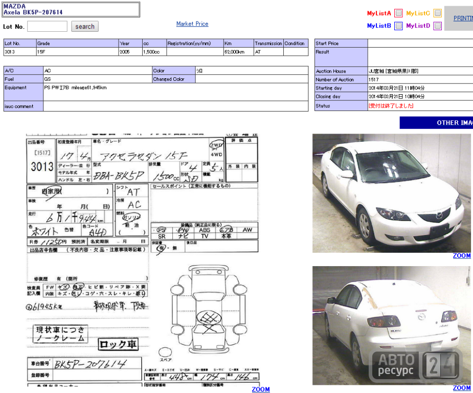Image resolution: width=473 pixels, height=393 pixels.
Task: Click the MyListB label
Action: (379, 26)
